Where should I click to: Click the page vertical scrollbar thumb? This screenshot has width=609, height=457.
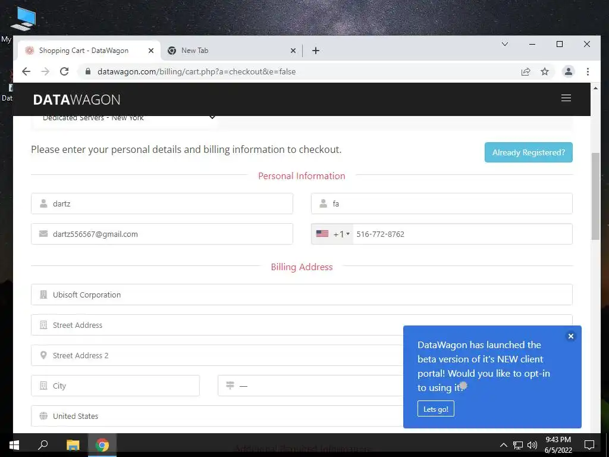click(595, 196)
